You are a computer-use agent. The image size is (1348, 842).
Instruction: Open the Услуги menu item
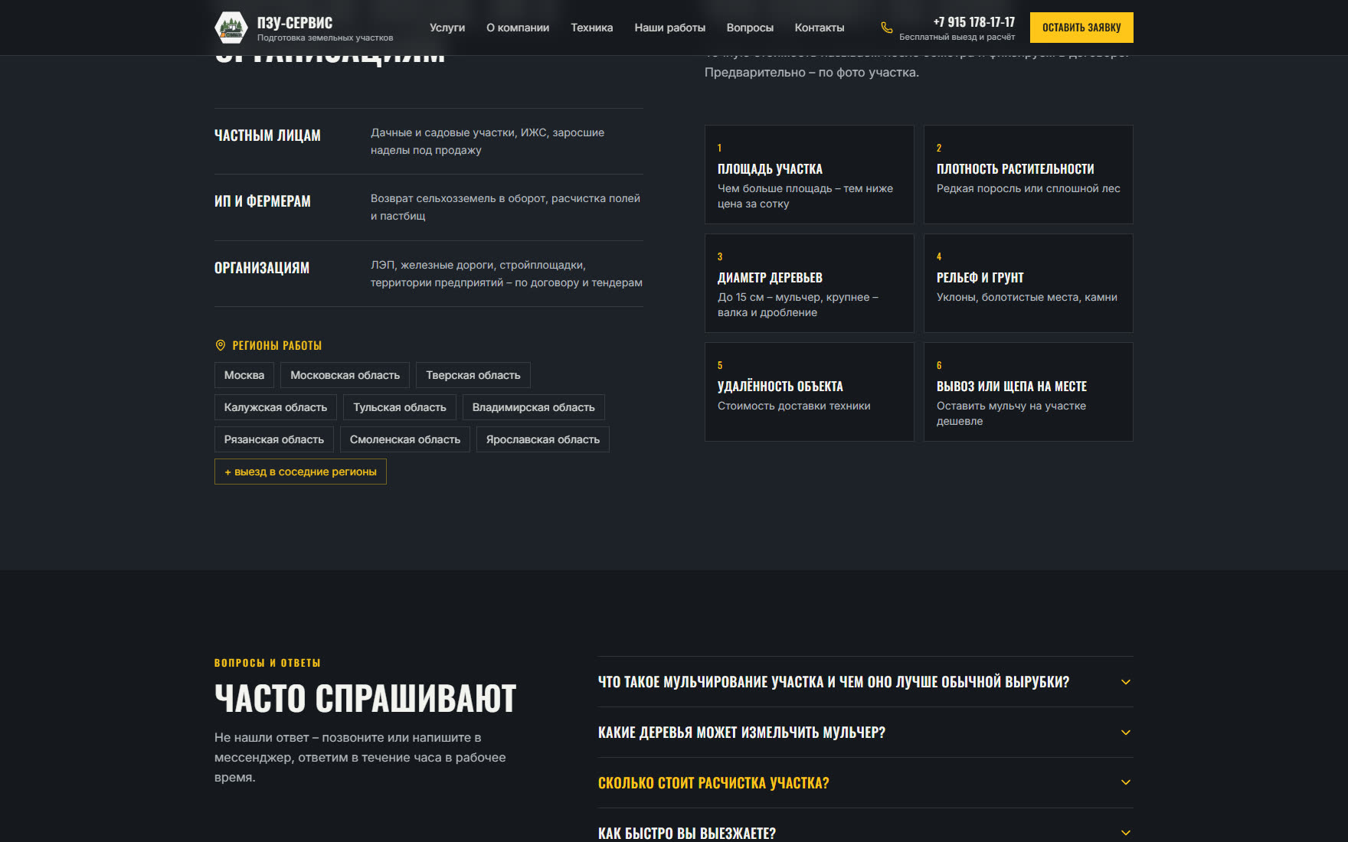447,28
